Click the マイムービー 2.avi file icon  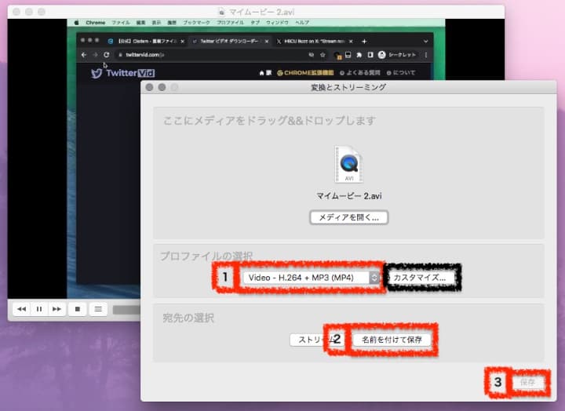348,165
